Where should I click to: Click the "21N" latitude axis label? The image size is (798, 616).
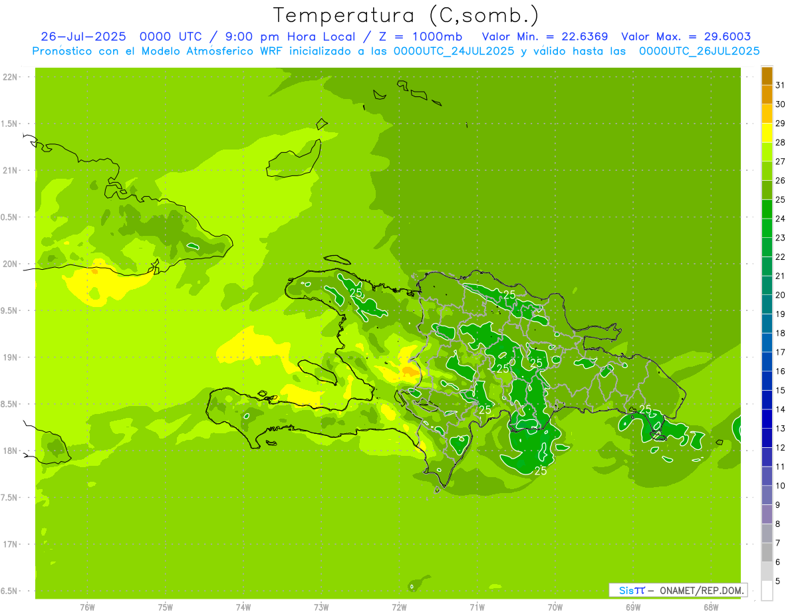pyautogui.click(x=10, y=170)
